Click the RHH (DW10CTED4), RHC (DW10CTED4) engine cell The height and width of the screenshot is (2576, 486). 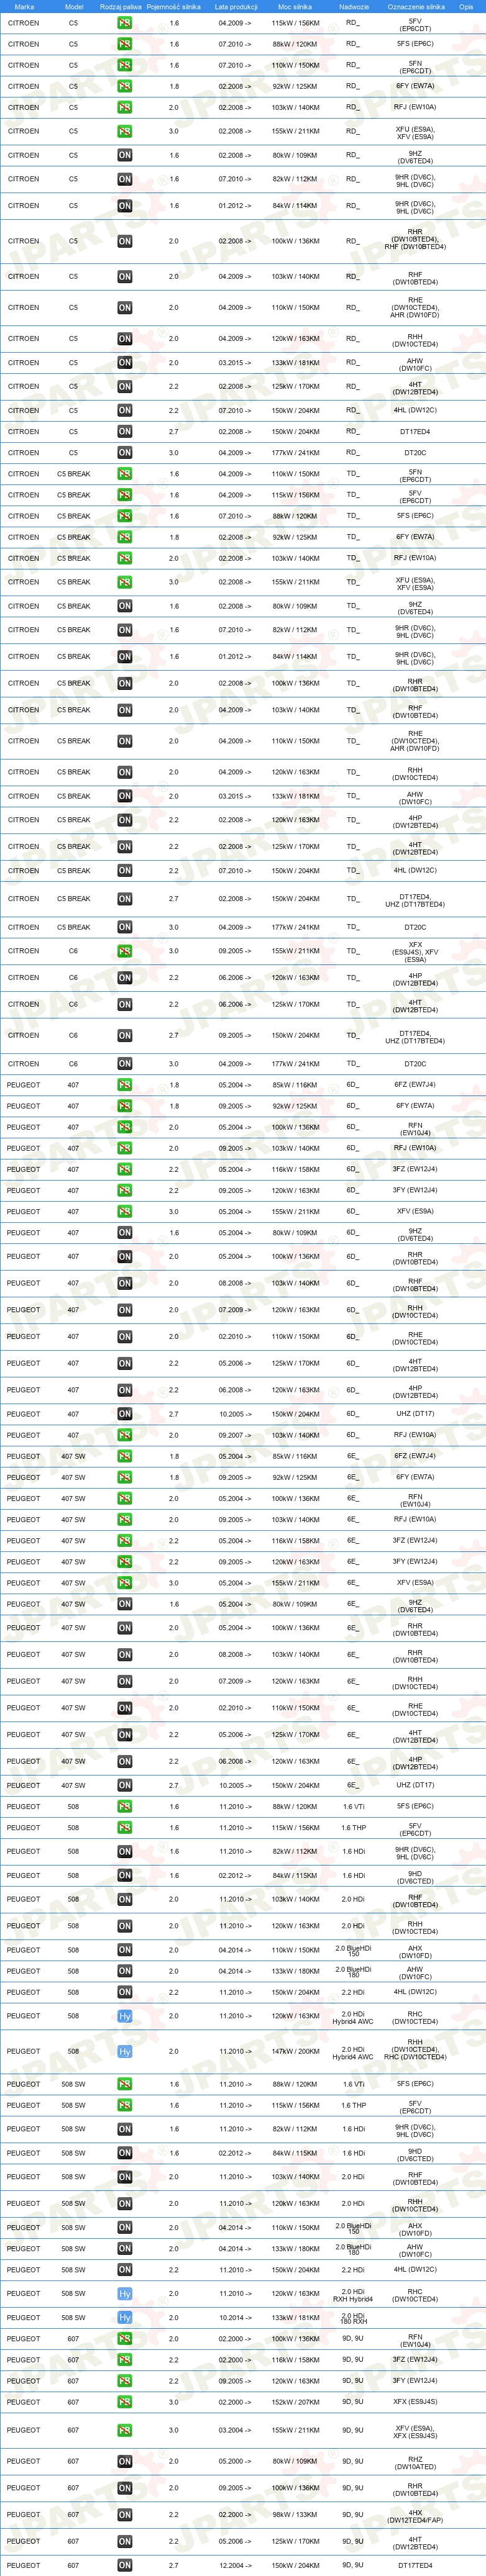415,2051
